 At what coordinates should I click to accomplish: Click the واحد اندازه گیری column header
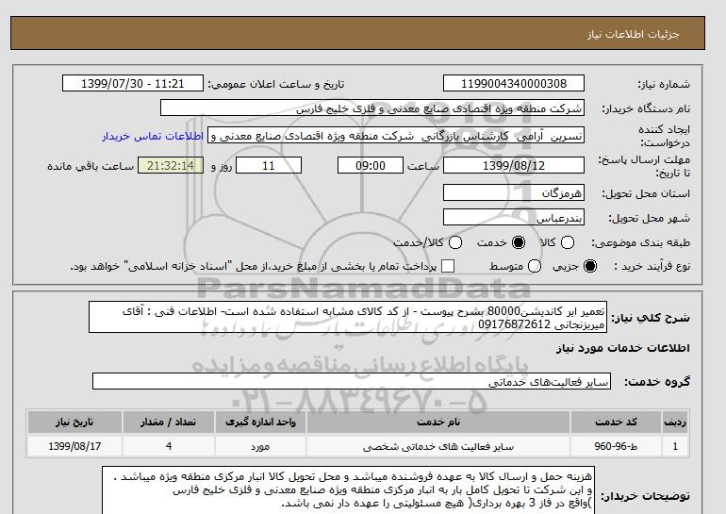(260, 422)
